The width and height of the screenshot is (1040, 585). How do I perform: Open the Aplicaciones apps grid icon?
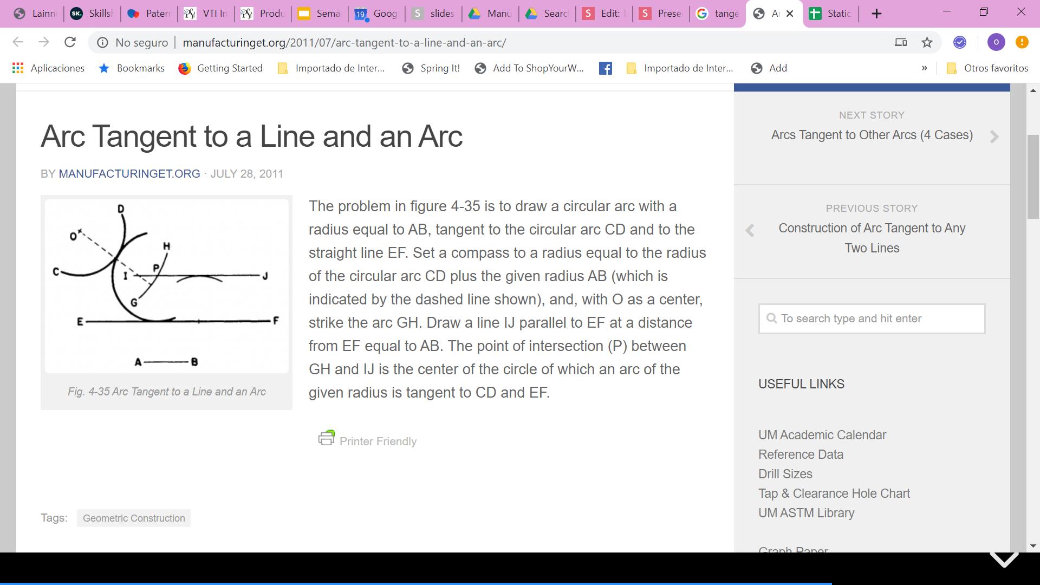point(18,68)
